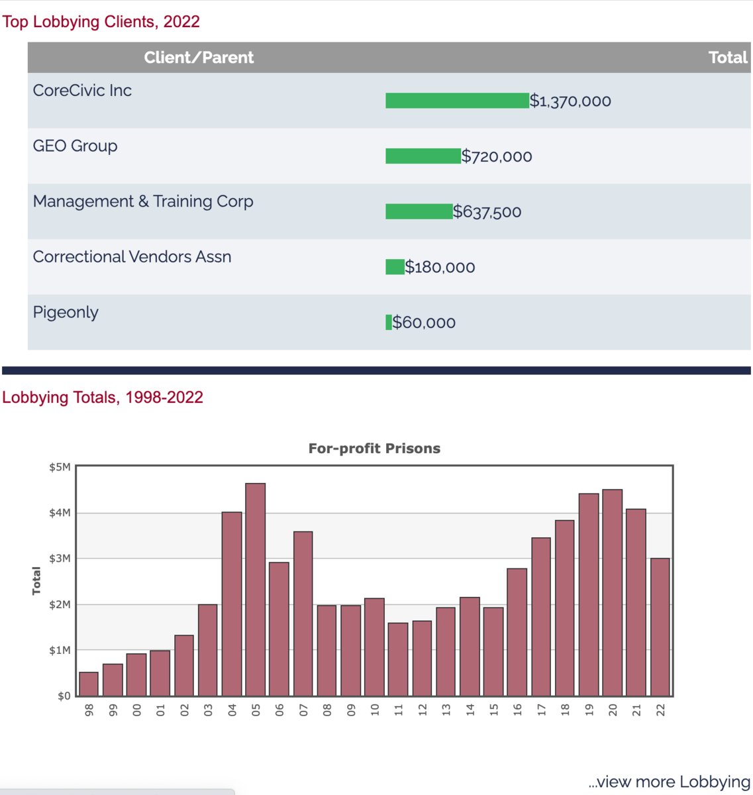Screen dimensions: 753x795
Task: Click CoreCivic's green $1,370,000 bar
Action: tap(457, 101)
